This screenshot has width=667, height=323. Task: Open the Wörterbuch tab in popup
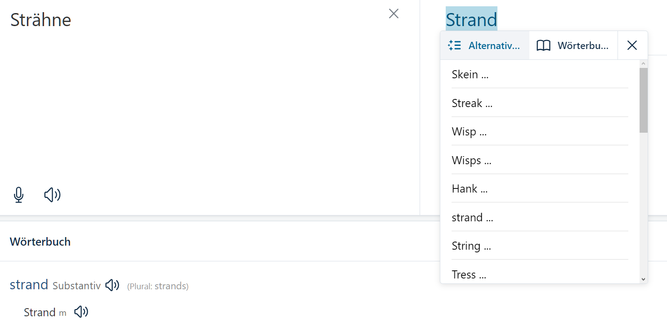point(573,45)
